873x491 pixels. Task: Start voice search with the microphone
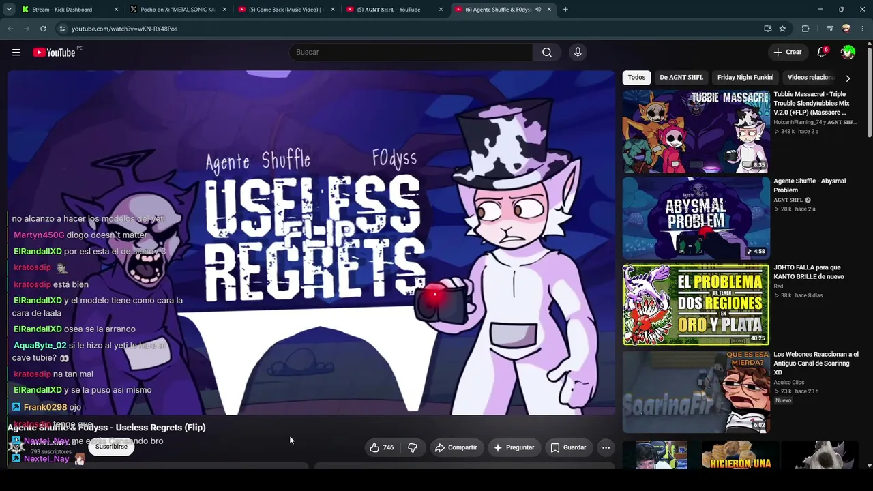point(578,53)
